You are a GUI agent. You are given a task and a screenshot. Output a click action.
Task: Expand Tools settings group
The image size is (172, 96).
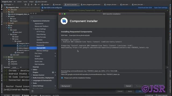(32, 83)
